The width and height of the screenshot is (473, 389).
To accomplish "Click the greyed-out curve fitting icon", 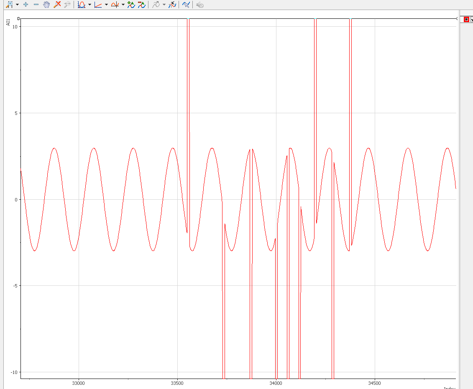I will pyautogui.click(x=156, y=5).
